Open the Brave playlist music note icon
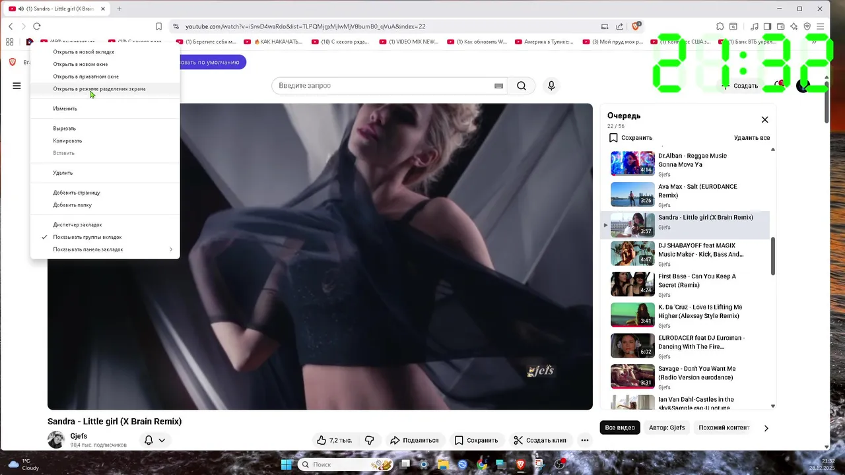 click(755, 26)
